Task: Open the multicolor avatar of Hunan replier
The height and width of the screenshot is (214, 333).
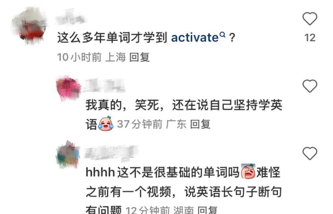Action: click(x=68, y=155)
